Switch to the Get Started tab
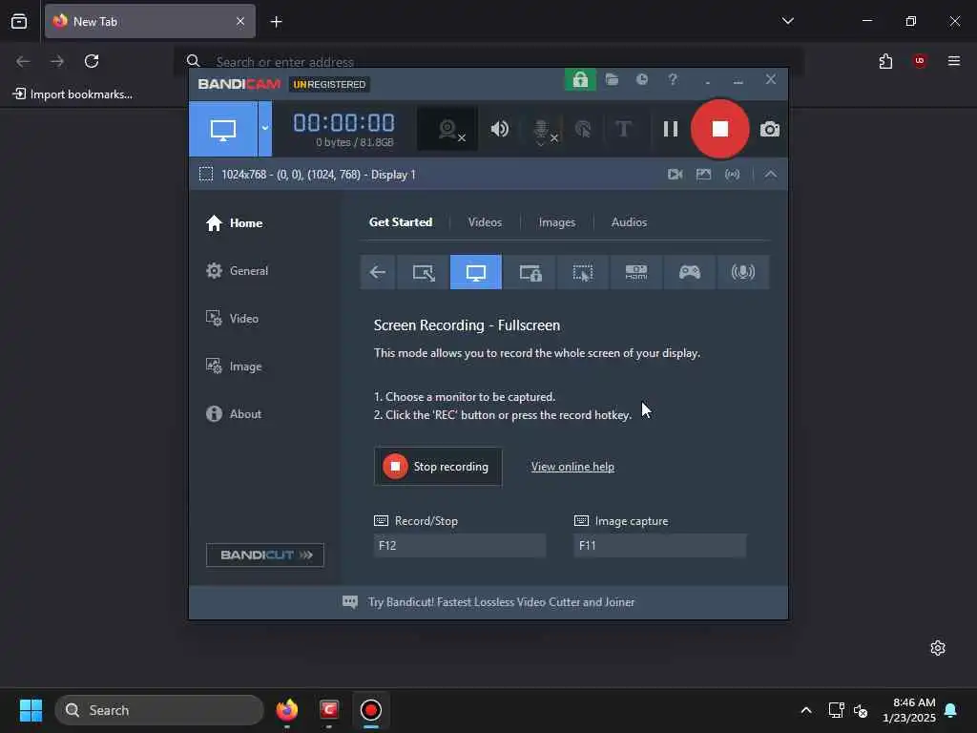This screenshot has height=733, width=977. pyautogui.click(x=401, y=221)
